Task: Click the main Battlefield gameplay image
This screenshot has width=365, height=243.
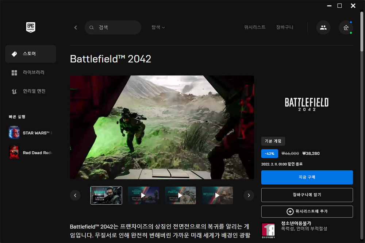Action: coord(162,127)
